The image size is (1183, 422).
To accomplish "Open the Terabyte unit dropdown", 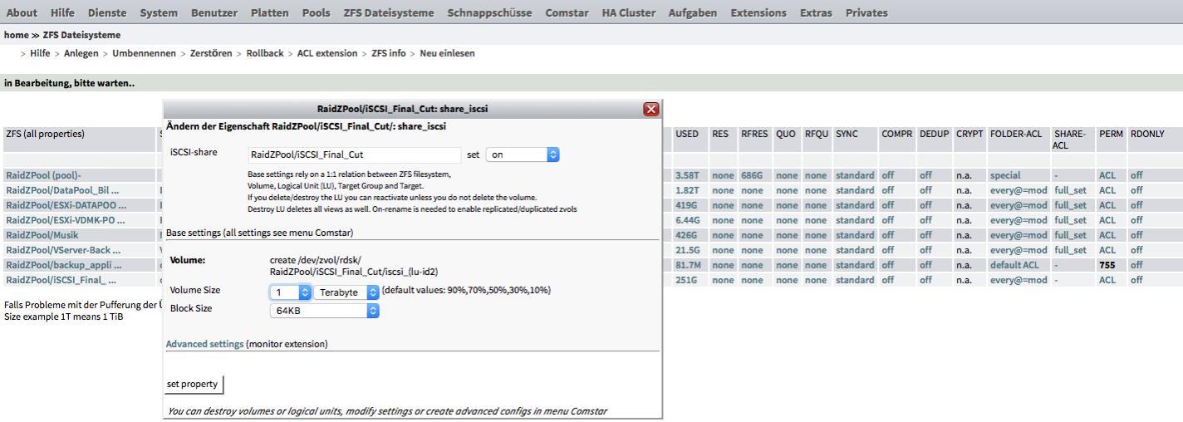I will 347,292.
